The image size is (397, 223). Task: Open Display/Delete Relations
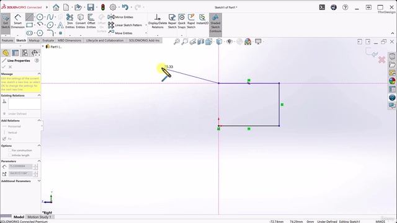point(158,22)
